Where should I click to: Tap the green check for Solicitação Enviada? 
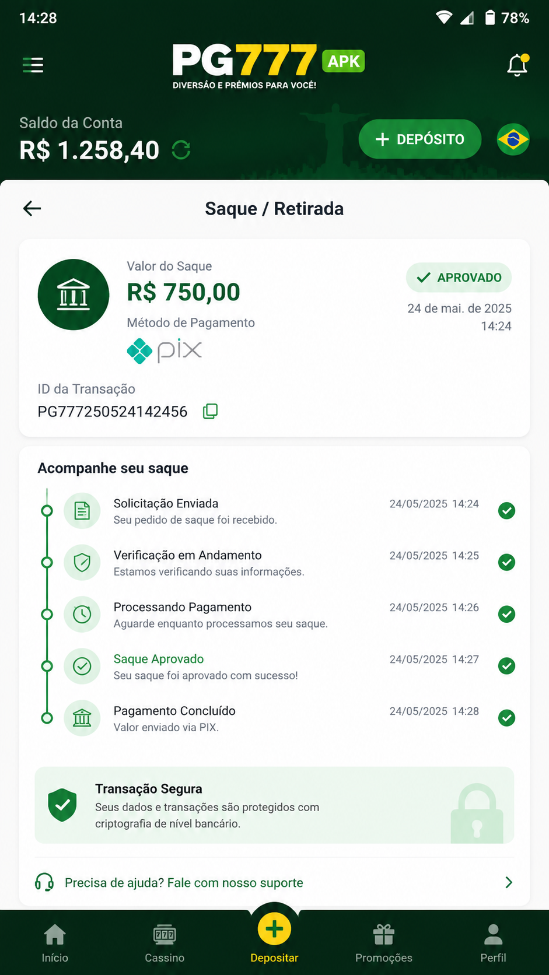506,511
